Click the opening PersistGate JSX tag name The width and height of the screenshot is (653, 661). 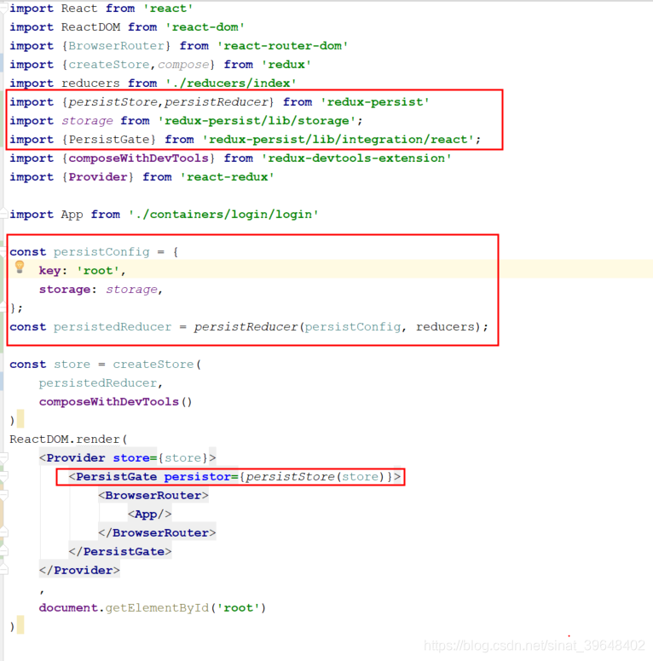pos(116,476)
